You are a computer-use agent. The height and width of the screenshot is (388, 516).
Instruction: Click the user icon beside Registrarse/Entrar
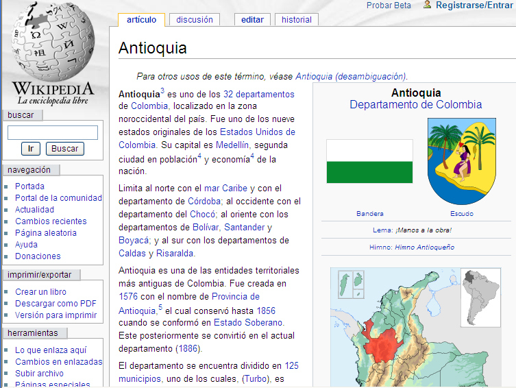[427, 5]
